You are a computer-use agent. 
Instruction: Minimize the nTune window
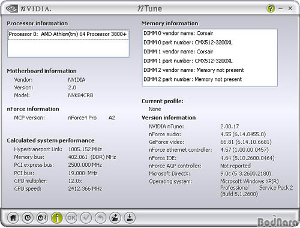coord(281,8)
